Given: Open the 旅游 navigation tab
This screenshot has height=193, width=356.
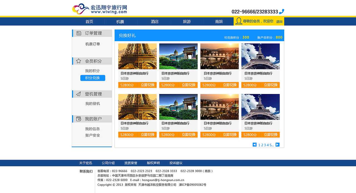Looking at the screenshot, I should [x=187, y=22].
